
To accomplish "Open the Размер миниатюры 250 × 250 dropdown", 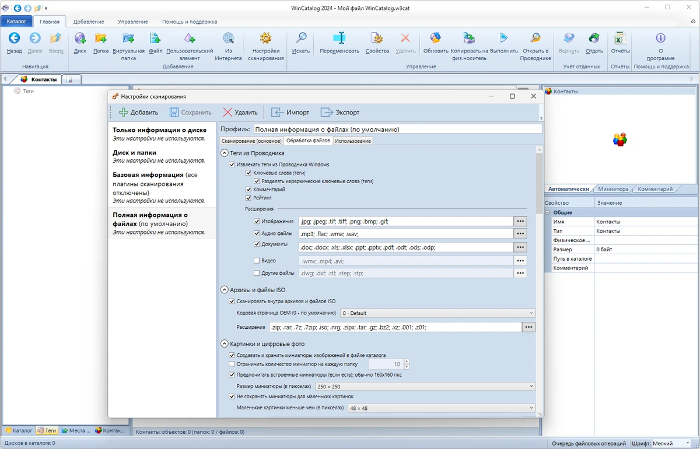I will click(x=425, y=386).
